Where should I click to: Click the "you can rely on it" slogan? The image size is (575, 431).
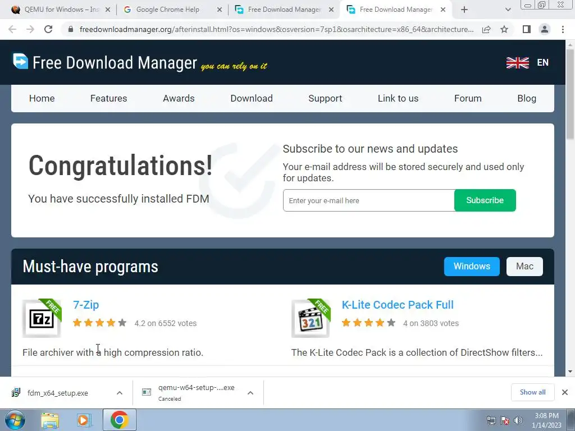tap(234, 66)
